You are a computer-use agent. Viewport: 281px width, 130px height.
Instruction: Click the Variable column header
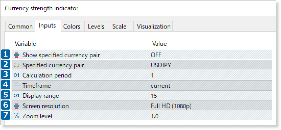pos(80,44)
